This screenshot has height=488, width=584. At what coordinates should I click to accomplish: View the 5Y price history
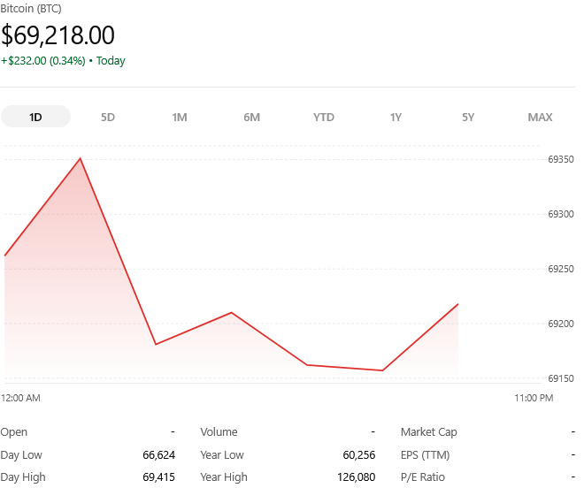(x=468, y=117)
